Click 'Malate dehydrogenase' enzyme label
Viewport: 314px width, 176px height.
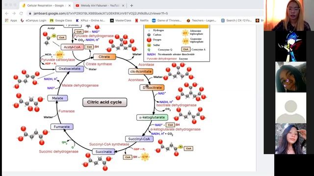[x=80, y=86]
